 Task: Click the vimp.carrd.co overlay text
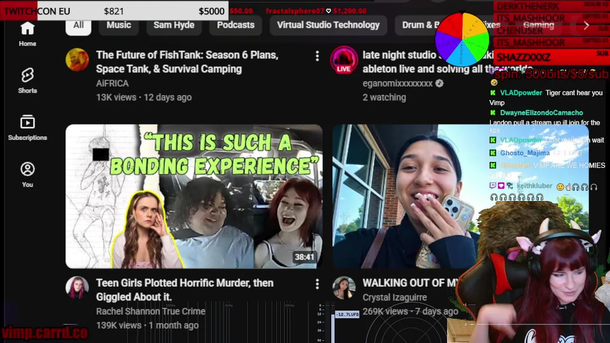click(x=44, y=332)
